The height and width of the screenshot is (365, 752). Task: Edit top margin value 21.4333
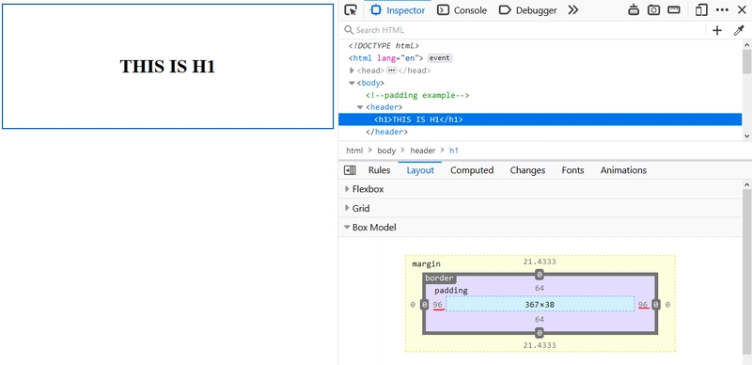540,262
